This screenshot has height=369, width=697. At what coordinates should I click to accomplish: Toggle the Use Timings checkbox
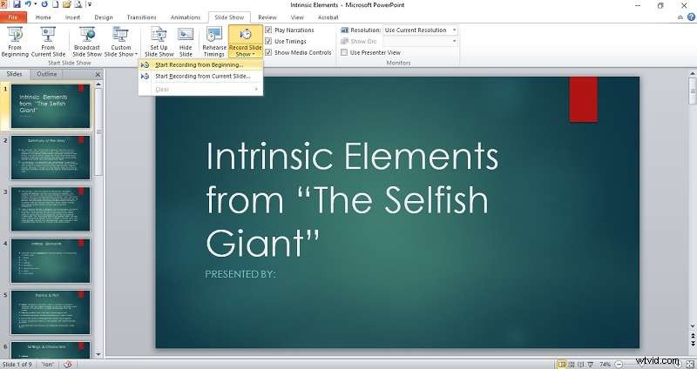268,41
